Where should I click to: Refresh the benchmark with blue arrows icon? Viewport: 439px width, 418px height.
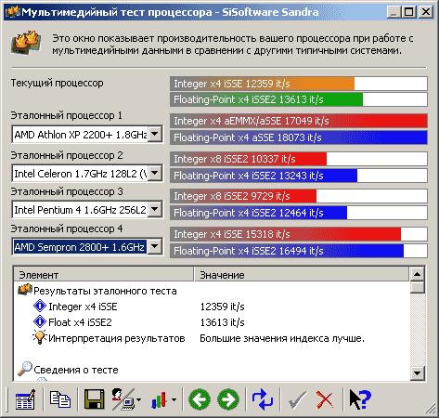click(263, 399)
